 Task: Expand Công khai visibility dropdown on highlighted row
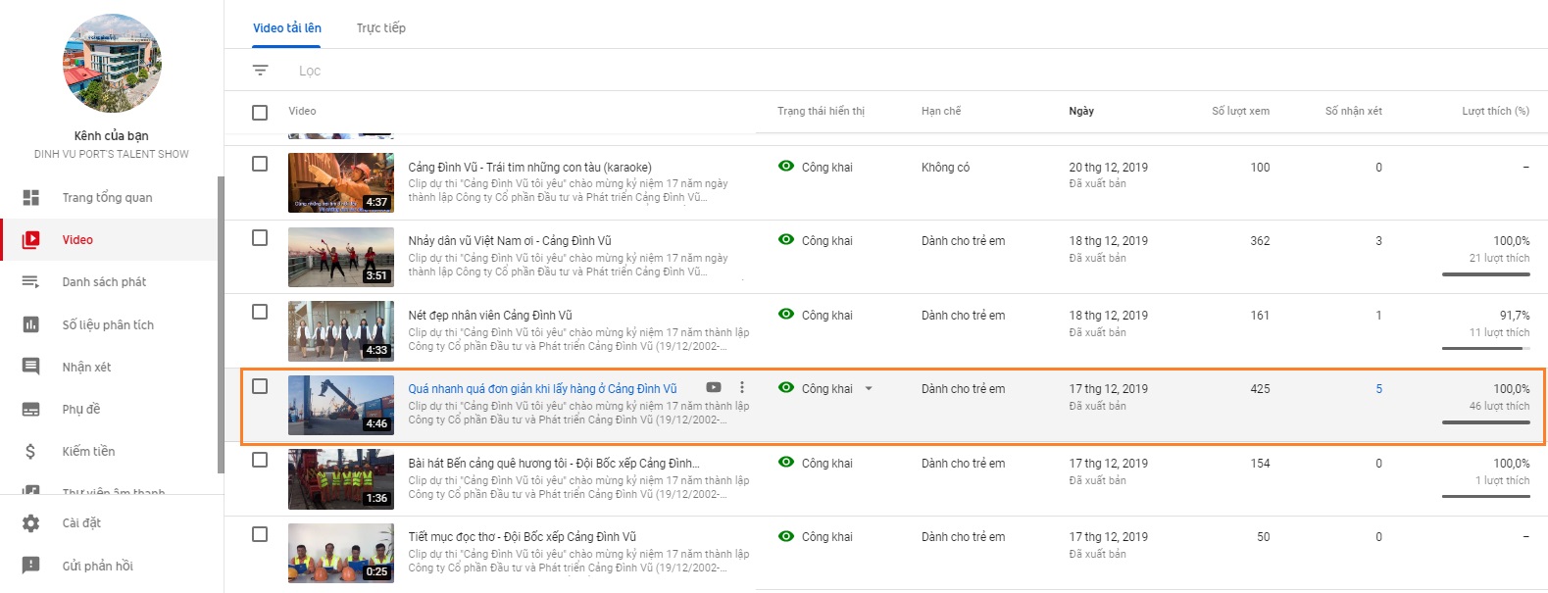869,389
